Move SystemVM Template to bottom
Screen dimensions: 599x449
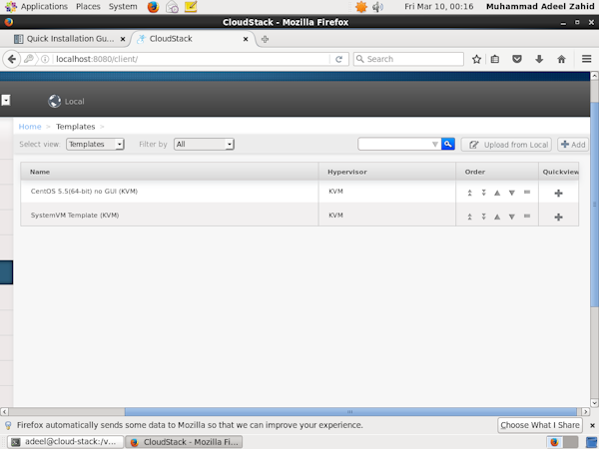483,217
